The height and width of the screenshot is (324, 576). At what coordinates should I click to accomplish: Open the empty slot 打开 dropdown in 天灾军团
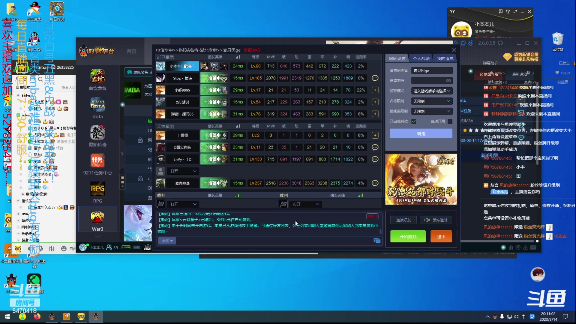pos(183,171)
